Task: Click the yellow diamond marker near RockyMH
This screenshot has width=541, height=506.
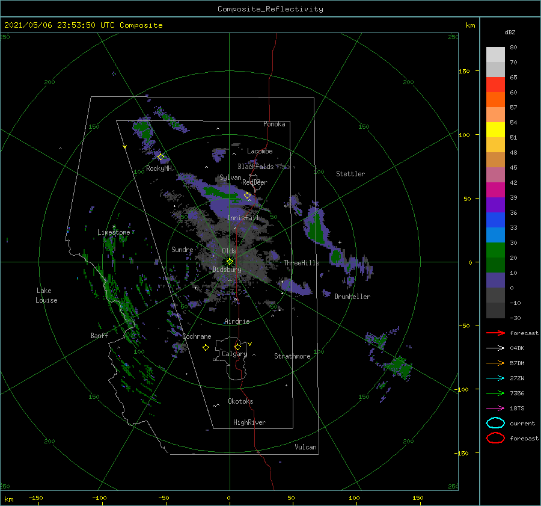Action: pyautogui.click(x=160, y=157)
